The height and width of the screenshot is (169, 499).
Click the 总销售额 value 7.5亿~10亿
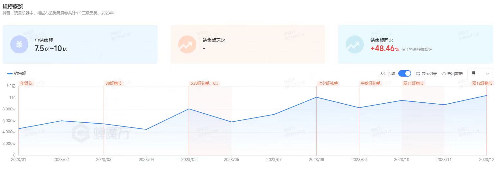pyautogui.click(x=51, y=49)
